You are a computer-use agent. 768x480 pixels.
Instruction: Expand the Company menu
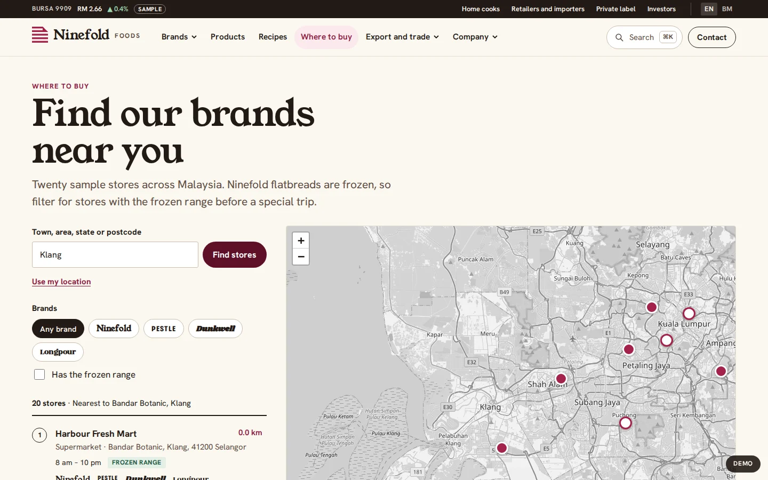(x=475, y=37)
